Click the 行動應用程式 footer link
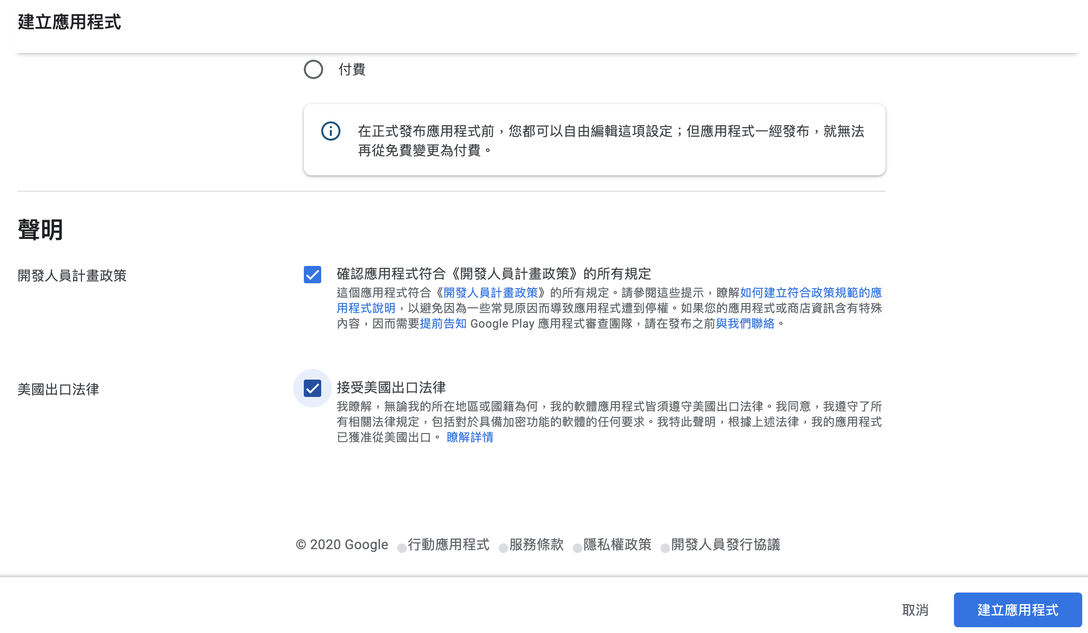This screenshot has width=1088, height=633. (449, 545)
